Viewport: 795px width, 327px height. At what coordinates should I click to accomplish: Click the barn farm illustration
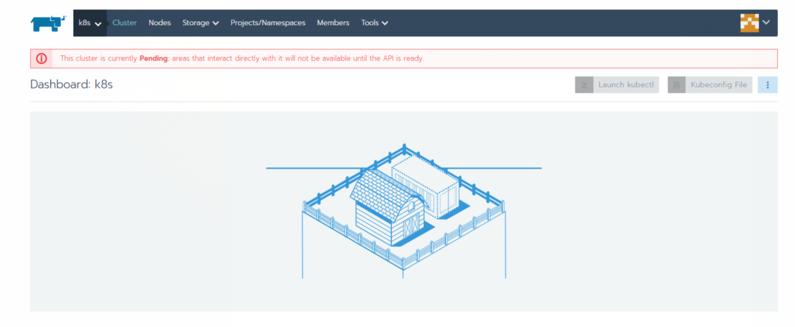404,211
